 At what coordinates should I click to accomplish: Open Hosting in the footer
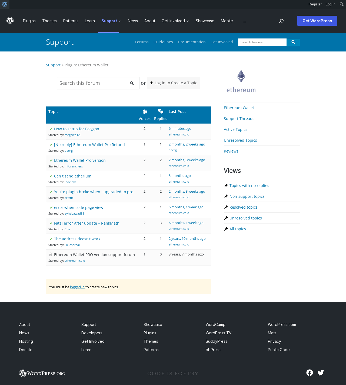pos(26,341)
